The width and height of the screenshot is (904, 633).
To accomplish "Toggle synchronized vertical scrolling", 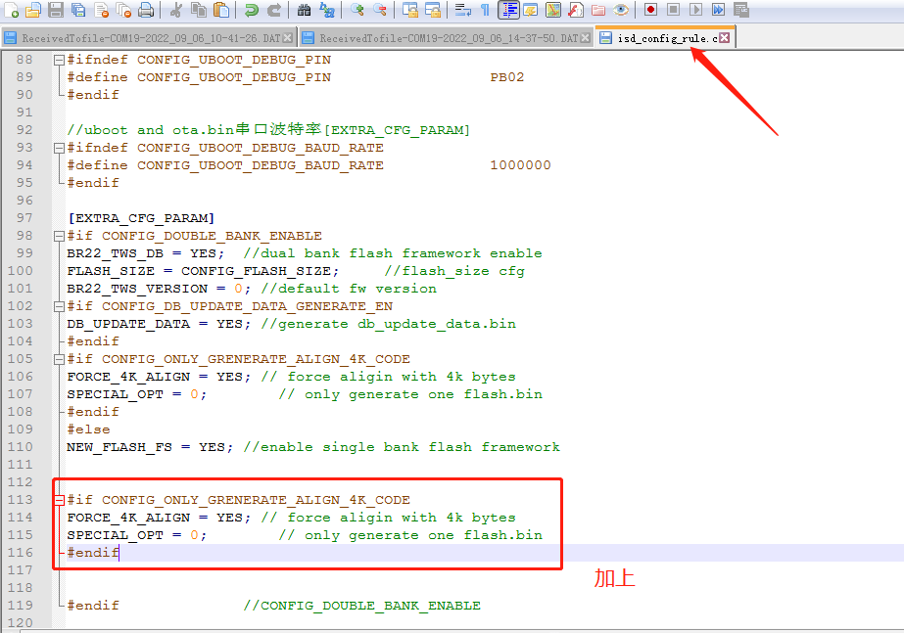I will 410,9.
